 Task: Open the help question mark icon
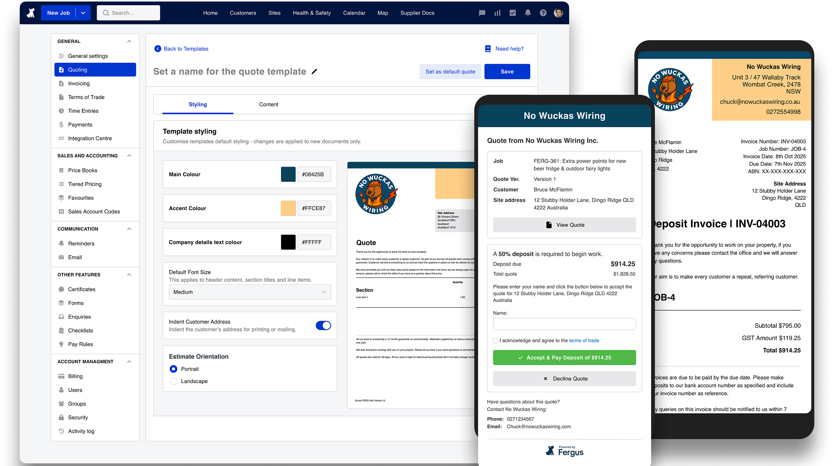coord(543,13)
